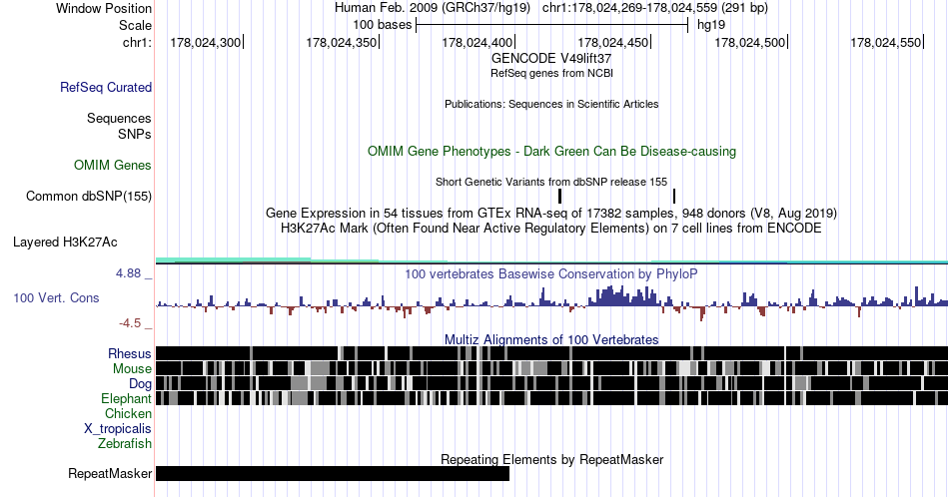Click the RefSeq genes from NCBI title

click(x=551, y=73)
